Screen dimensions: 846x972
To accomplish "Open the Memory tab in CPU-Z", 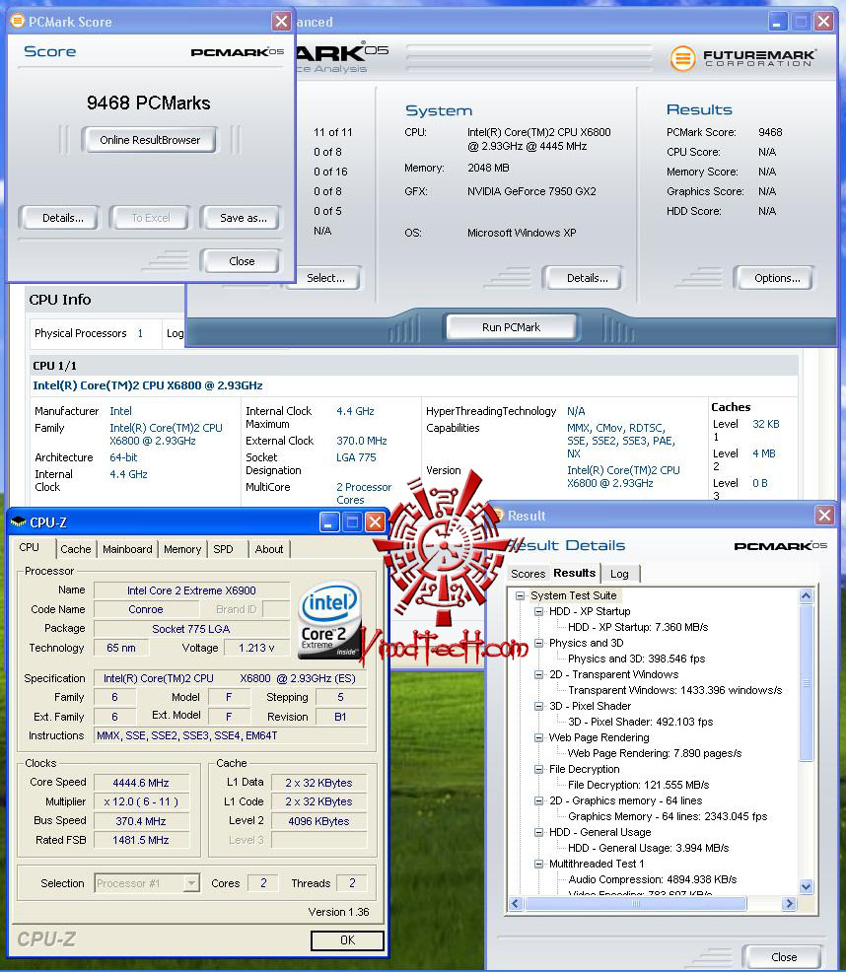I will point(182,549).
